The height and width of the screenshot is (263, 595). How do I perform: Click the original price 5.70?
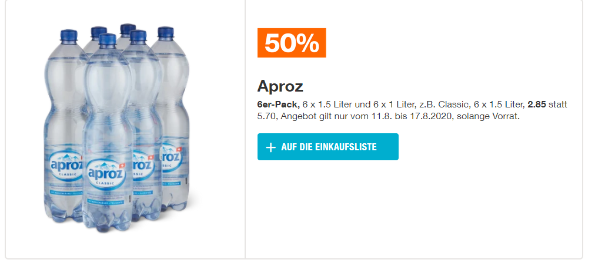[267, 116]
